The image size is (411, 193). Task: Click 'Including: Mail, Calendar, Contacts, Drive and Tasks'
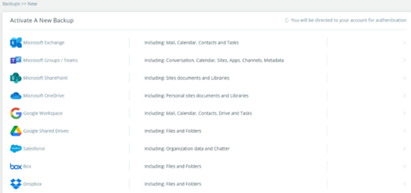coord(198,113)
